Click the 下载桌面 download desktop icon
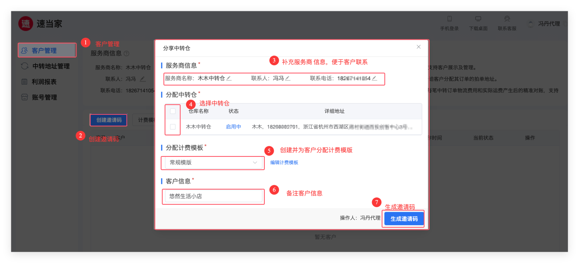 478,19
